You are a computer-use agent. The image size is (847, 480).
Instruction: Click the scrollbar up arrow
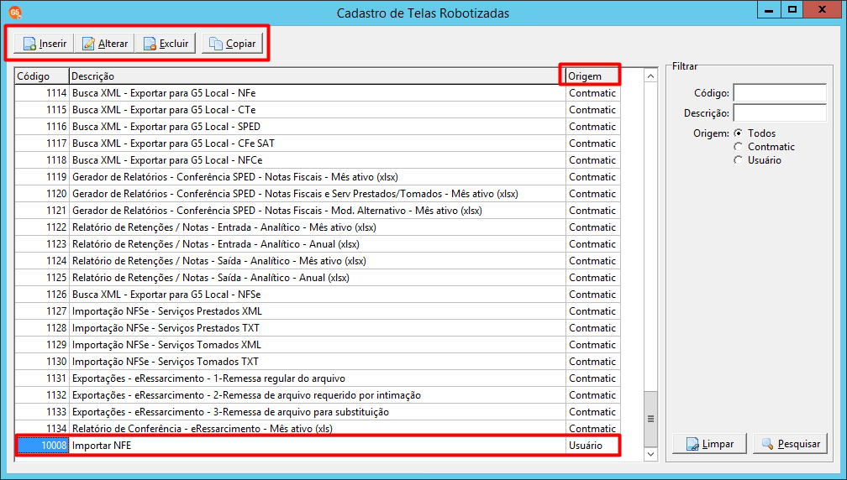651,76
